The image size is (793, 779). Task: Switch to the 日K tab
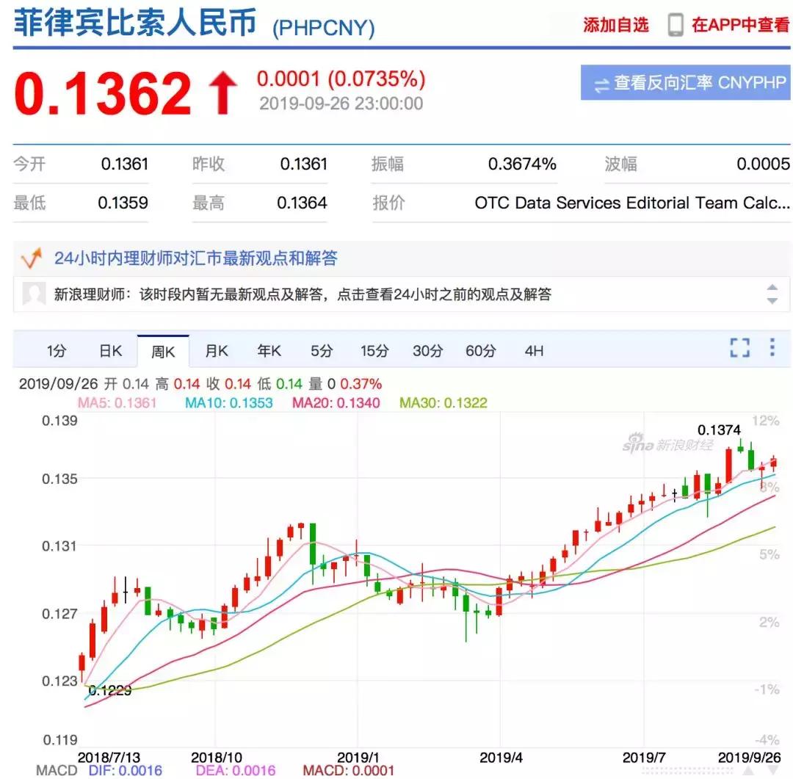pos(110,351)
